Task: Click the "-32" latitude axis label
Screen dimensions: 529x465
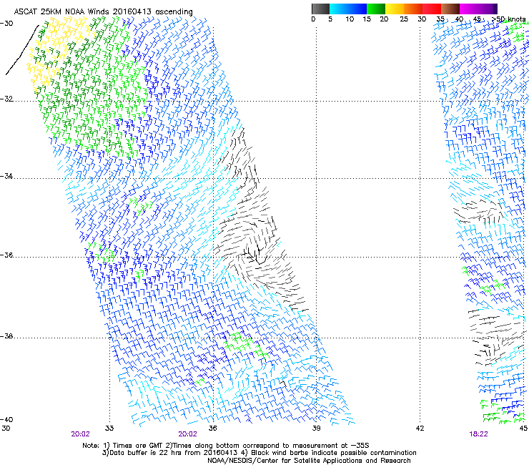Action: 7,99
